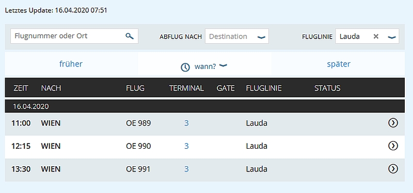Clear the Lauda airline filter
Viewport: 413px width, 193px height.
[376, 37]
